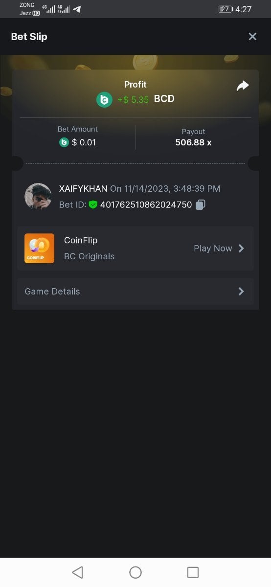This screenshot has width=271, height=587.
Task: Tap the BC Originals label
Action: coord(89,256)
